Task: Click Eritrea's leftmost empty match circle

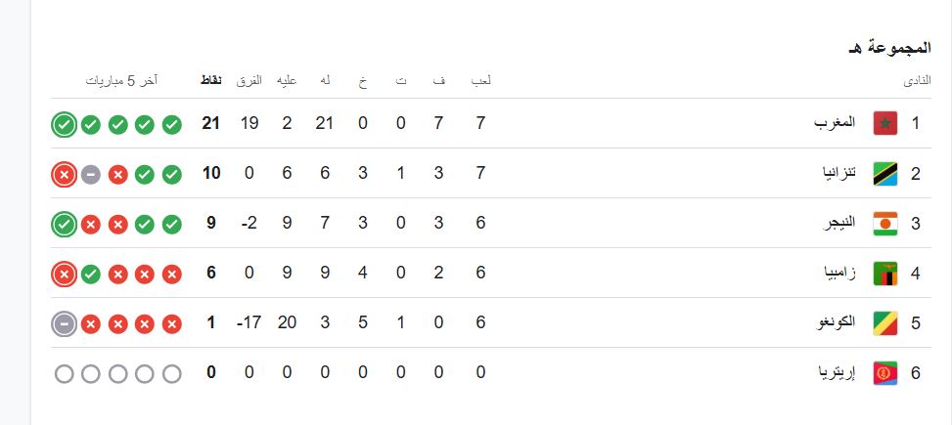Action: point(64,373)
